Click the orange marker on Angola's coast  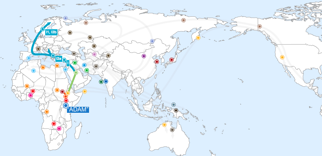47,112
